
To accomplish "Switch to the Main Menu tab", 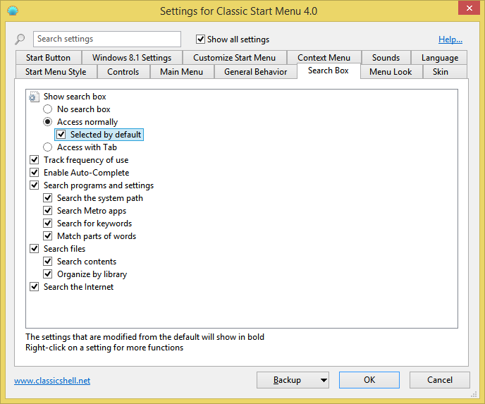I will pyautogui.click(x=182, y=72).
